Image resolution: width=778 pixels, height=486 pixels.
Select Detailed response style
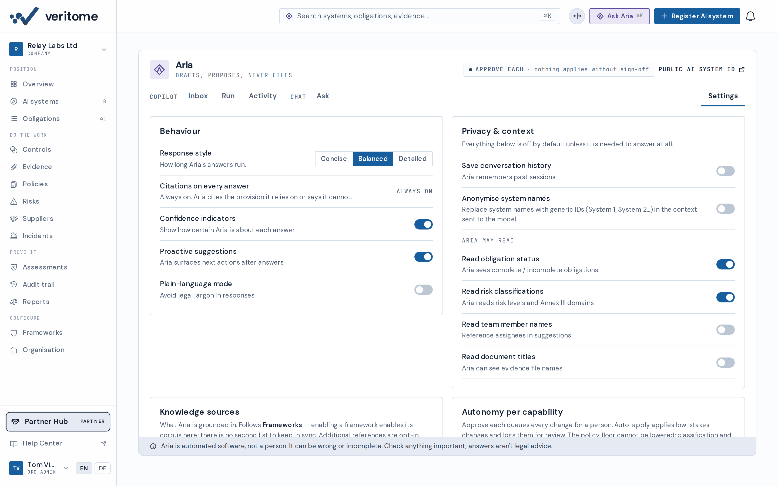413,159
